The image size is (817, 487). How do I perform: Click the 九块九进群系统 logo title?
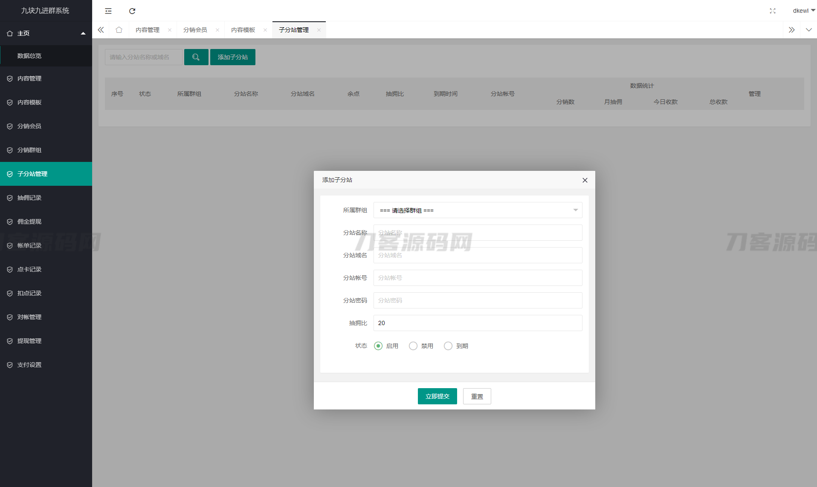pos(45,11)
